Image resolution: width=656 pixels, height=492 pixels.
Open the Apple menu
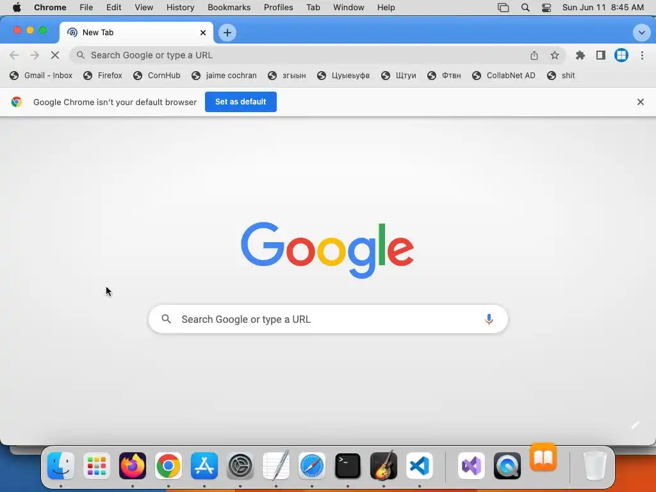pyautogui.click(x=17, y=8)
